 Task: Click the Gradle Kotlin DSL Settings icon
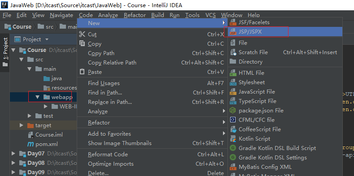click(x=233, y=158)
